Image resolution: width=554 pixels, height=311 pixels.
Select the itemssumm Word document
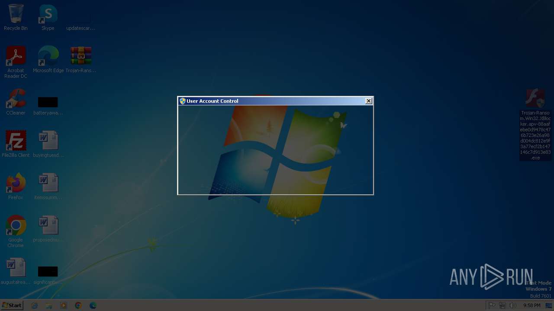click(x=48, y=187)
